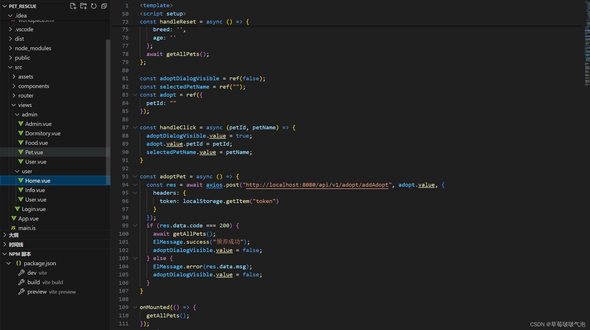
Task: Click the JS icon beside main.js
Action: click(x=13, y=228)
